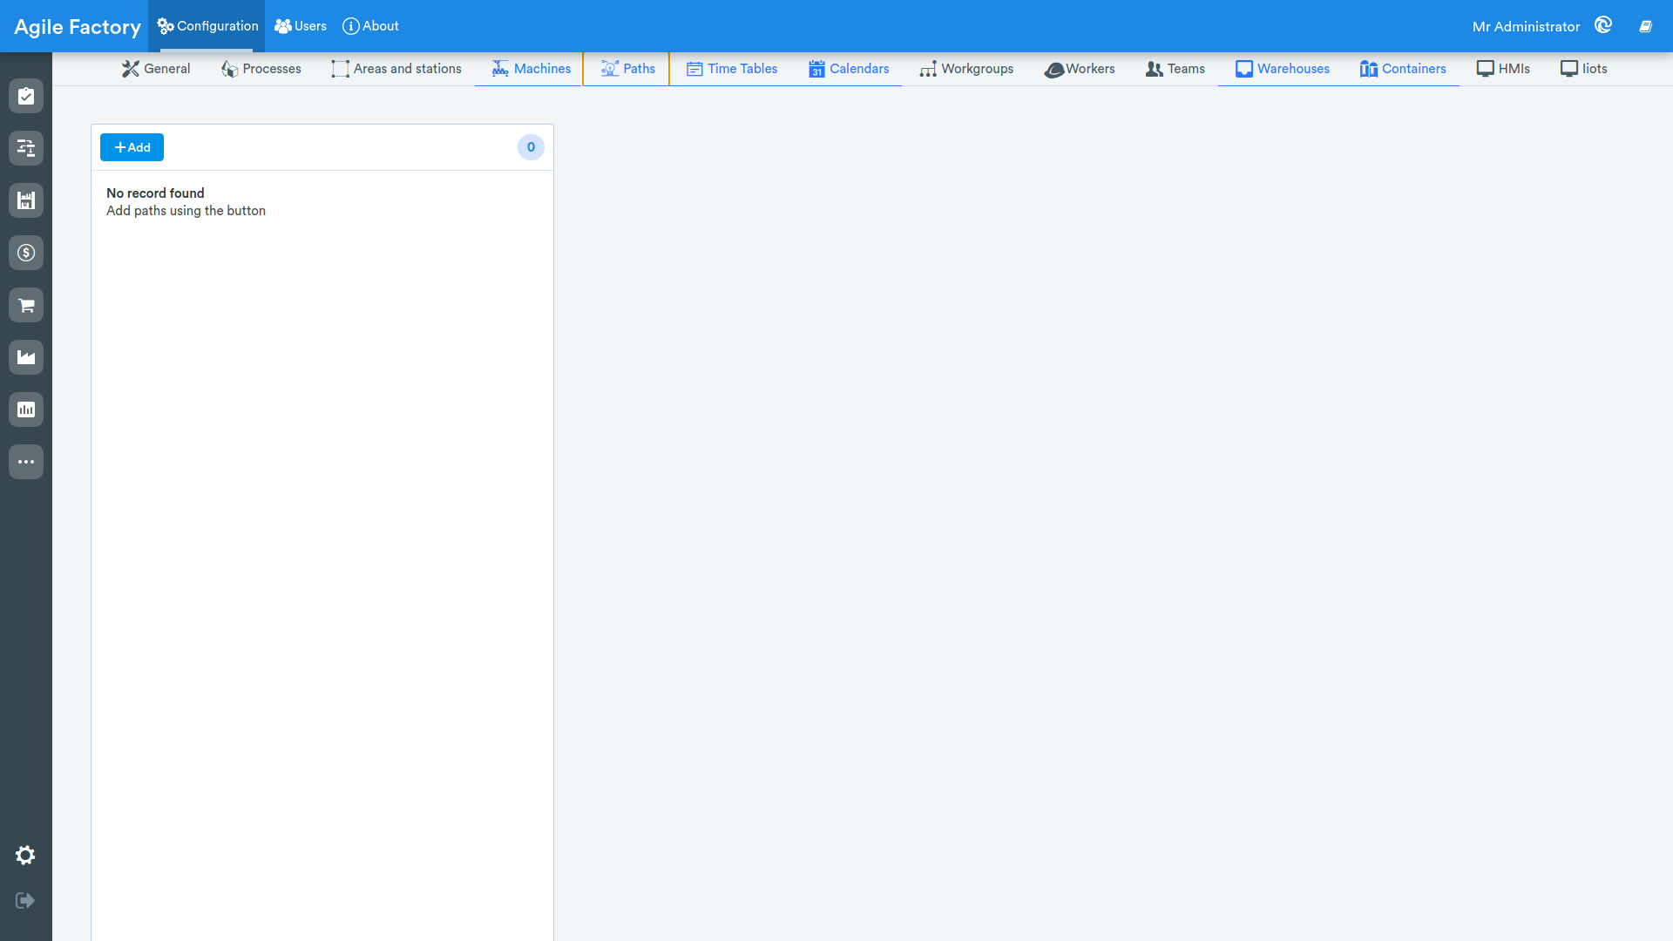1673x941 pixels.
Task: Select the Paths tab
Action: 627,69
